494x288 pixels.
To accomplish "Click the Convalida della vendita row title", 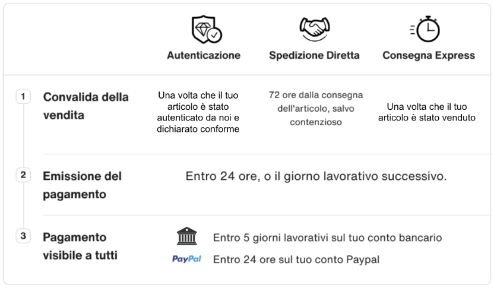I will pos(85,106).
